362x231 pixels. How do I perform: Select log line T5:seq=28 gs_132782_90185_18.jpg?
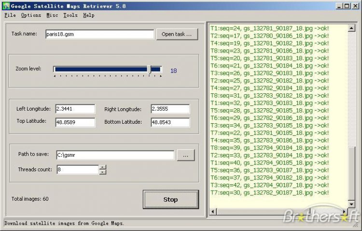coord(269,110)
